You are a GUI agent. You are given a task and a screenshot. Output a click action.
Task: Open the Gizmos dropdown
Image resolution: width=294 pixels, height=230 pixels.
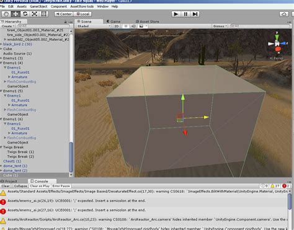[220, 26]
